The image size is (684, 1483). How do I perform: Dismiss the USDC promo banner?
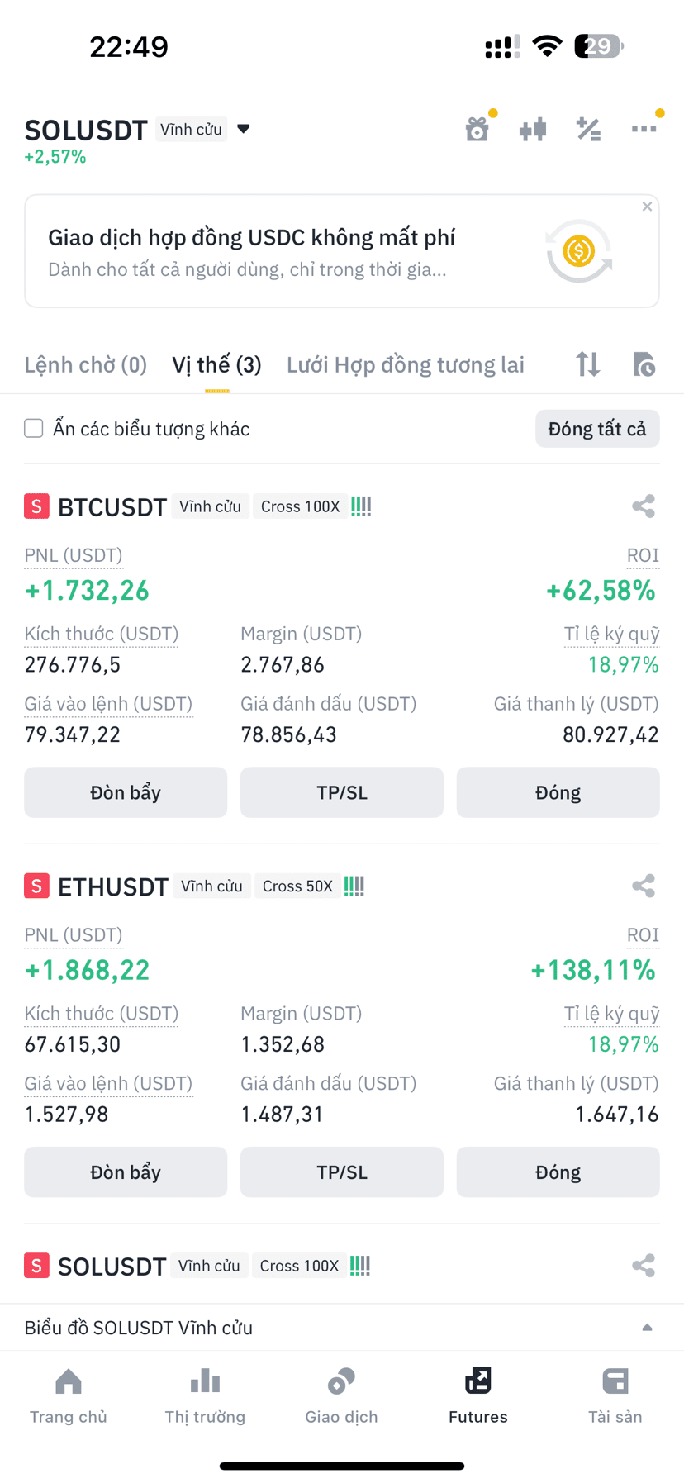coord(647,207)
